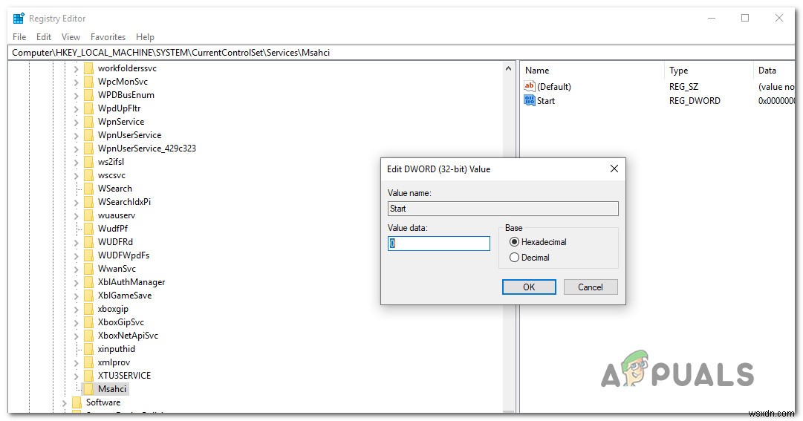Click the WpcMonSvc folder icon
Viewport: 803px width, 421px height.
click(x=88, y=82)
